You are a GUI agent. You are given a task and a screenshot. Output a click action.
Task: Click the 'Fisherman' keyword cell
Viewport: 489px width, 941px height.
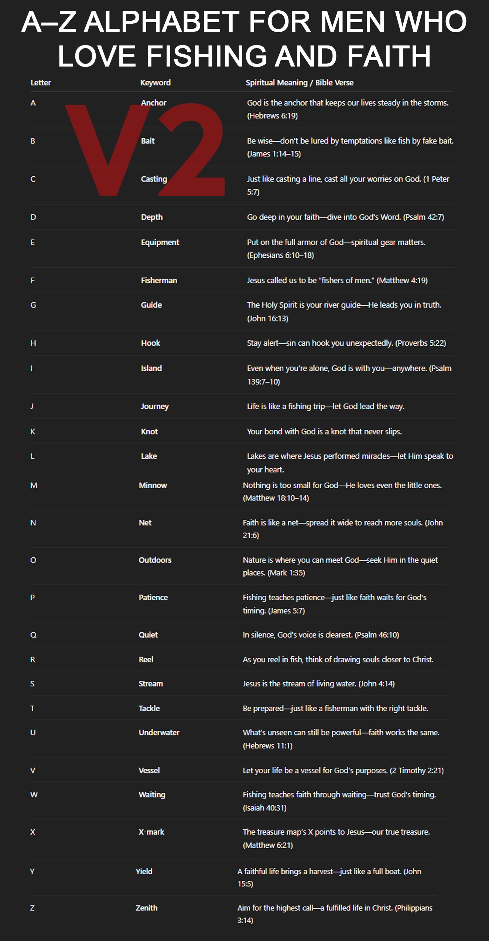click(x=159, y=281)
